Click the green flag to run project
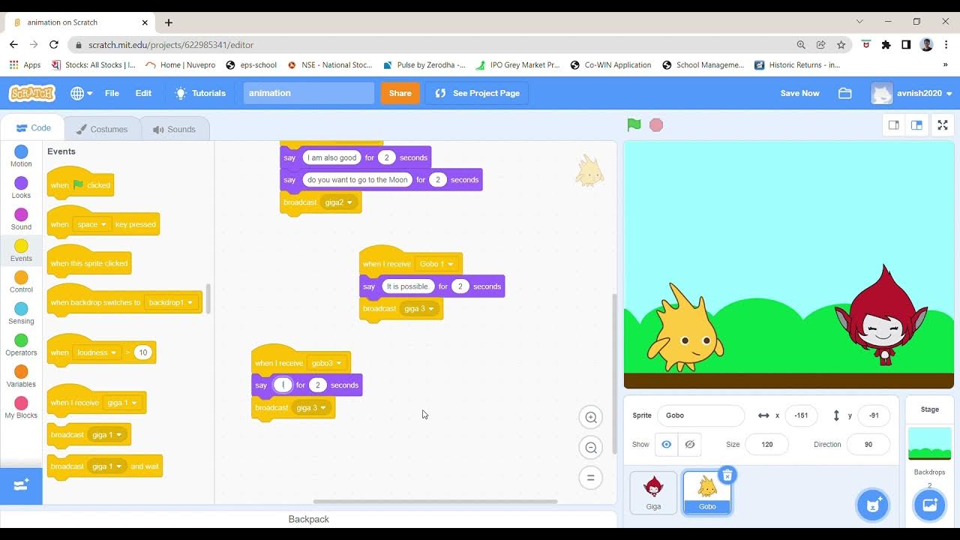Viewport: 960px width, 540px height. [634, 125]
